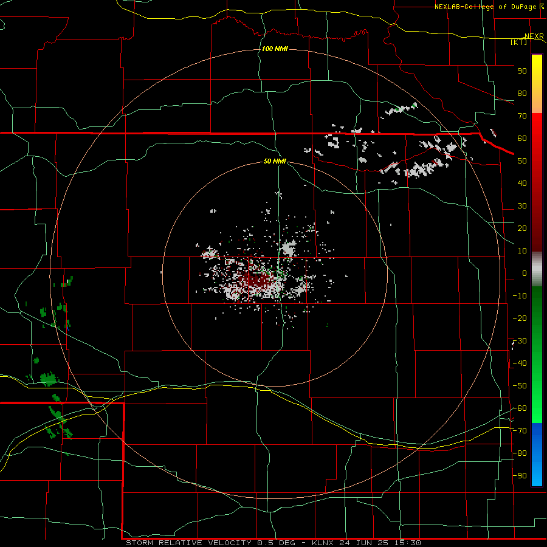547x547 pixels.
Task: Click the 20 value on velocity scale
Action: (522, 229)
